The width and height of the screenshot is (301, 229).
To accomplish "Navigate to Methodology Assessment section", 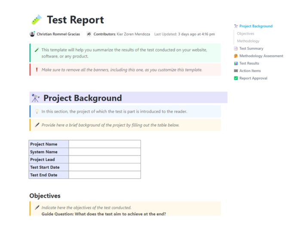I will 261,56.
